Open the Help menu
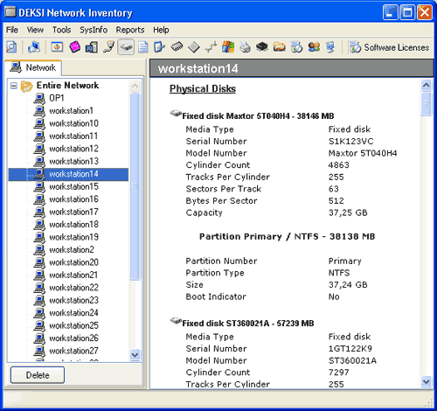Viewport: 437px width, 411px height. tap(161, 30)
